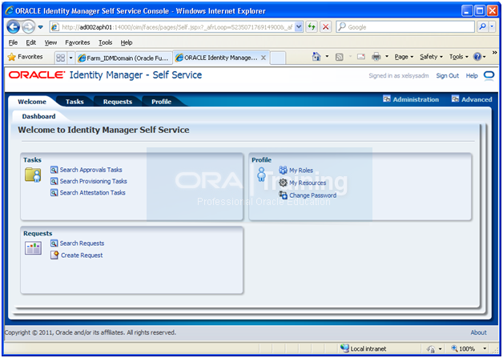Refresh the page with green arrows icon
Screen dimensions: 503x358
pos(312,27)
